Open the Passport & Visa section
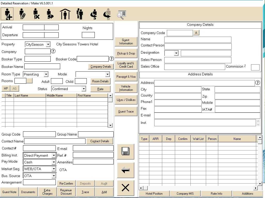 coord(126,77)
